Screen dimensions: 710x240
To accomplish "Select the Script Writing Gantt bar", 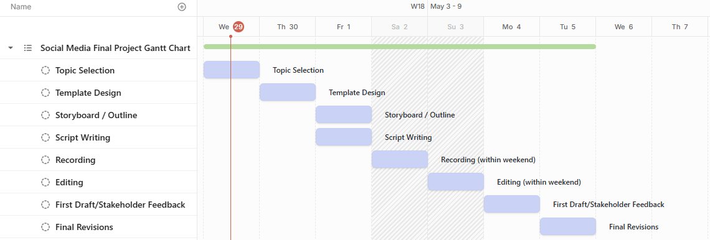I will 344,137.
